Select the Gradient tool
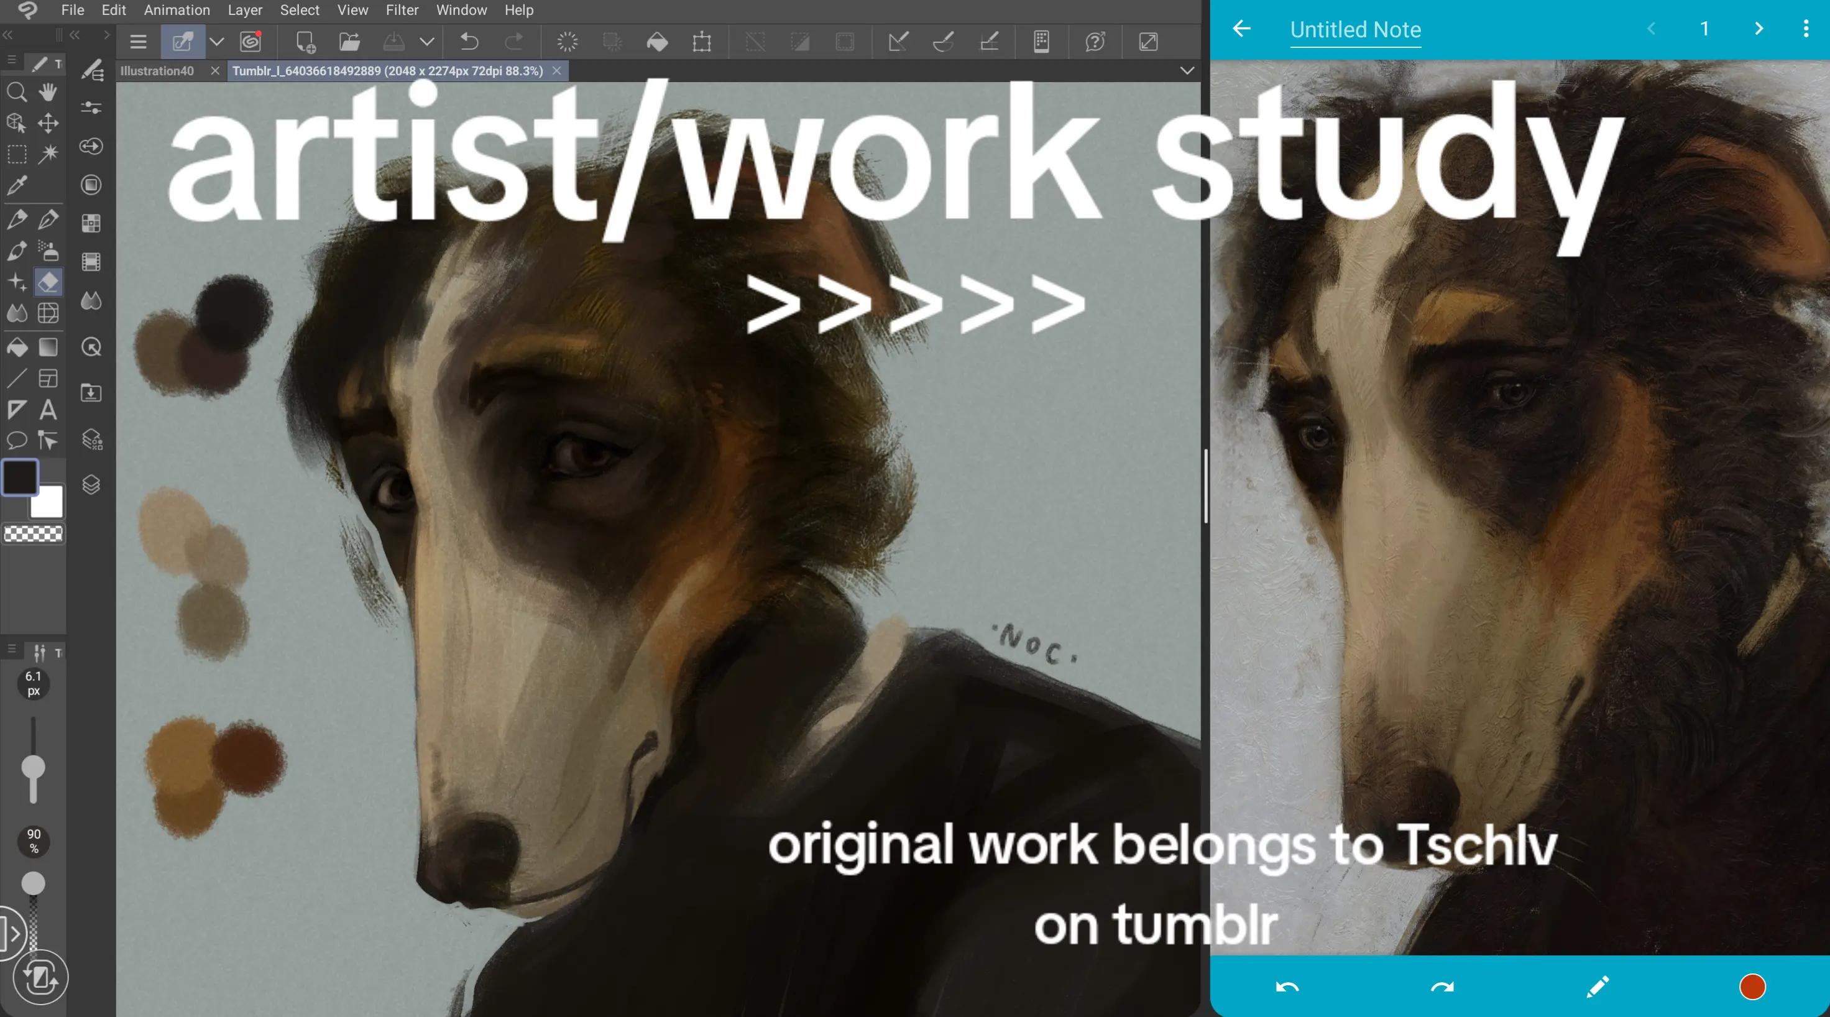 click(48, 347)
